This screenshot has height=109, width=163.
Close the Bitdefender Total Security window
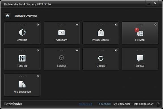pyautogui.click(x=155, y=3)
